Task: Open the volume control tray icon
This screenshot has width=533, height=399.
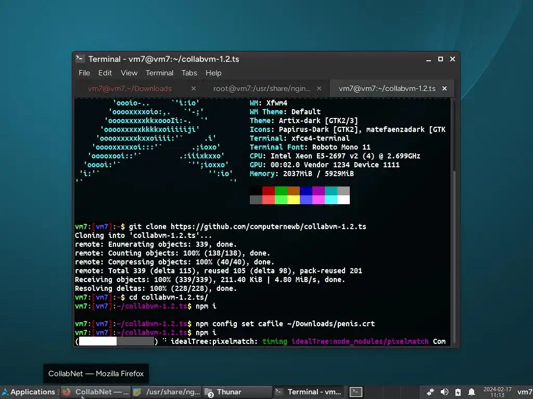Action: [445, 392]
